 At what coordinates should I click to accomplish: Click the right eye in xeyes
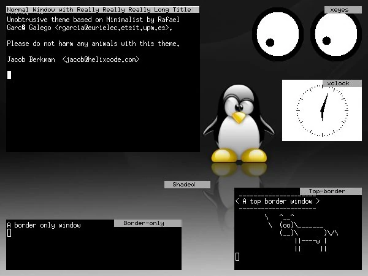[x=336, y=35]
